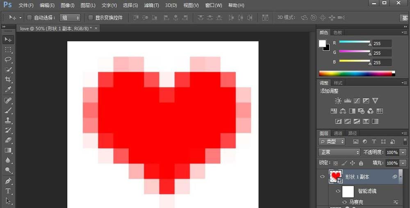The image size is (410, 208).
Task: Open the 正常 blend mode dropdown
Action: pyautogui.click(x=339, y=152)
